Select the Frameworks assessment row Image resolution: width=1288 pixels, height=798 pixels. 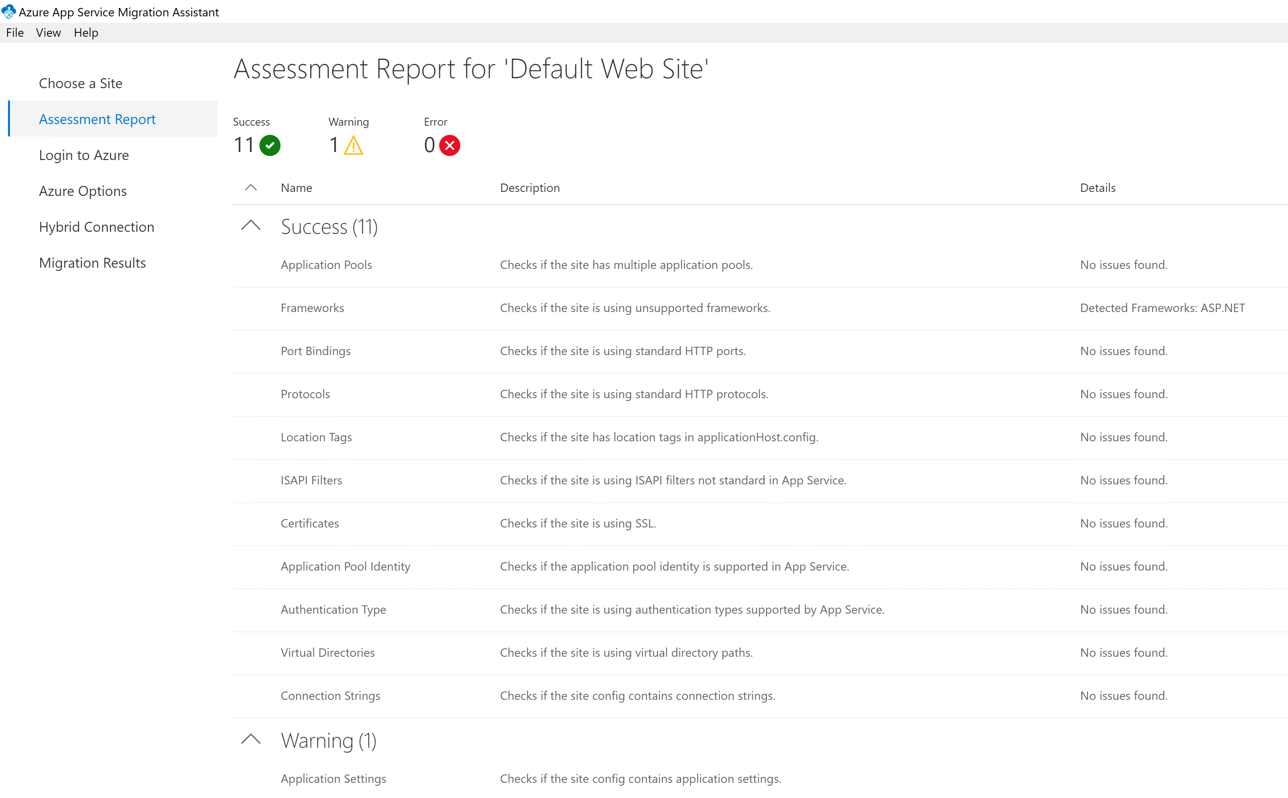click(x=760, y=308)
